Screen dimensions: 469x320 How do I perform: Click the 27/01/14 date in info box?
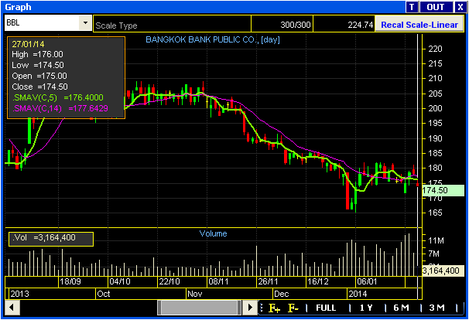(28, 44)
